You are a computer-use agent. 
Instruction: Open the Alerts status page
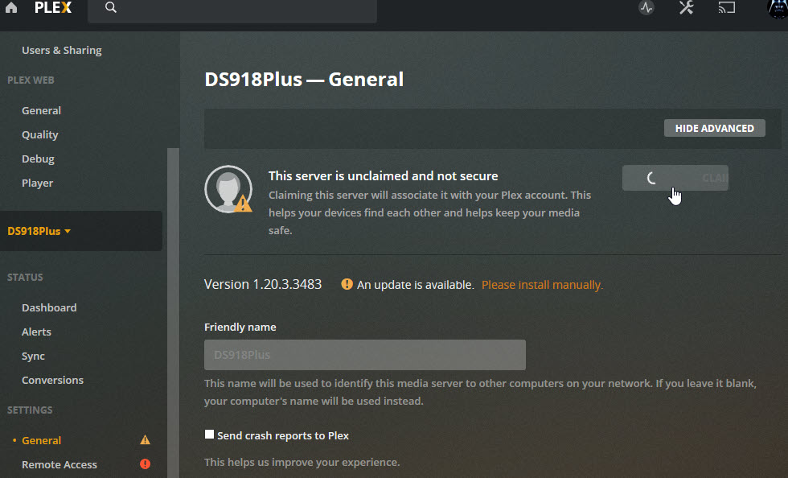point(36,332)
